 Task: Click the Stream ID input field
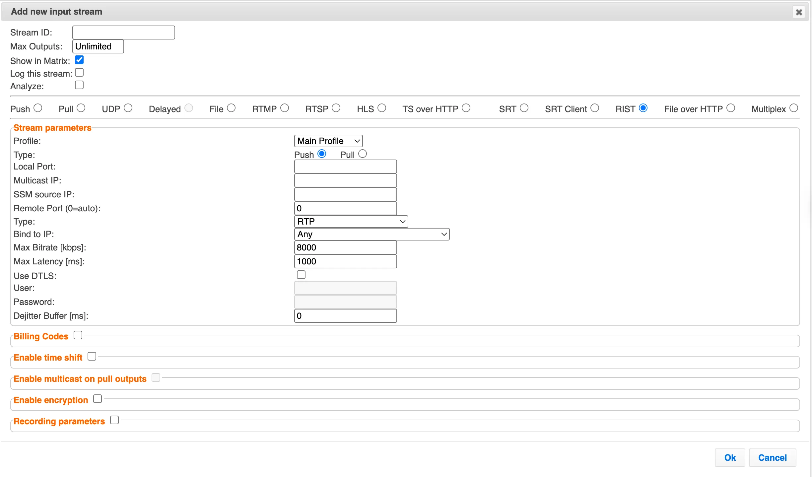point(123,33)
